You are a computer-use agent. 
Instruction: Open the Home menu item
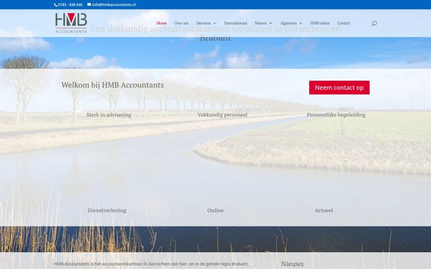pos(162,23)
